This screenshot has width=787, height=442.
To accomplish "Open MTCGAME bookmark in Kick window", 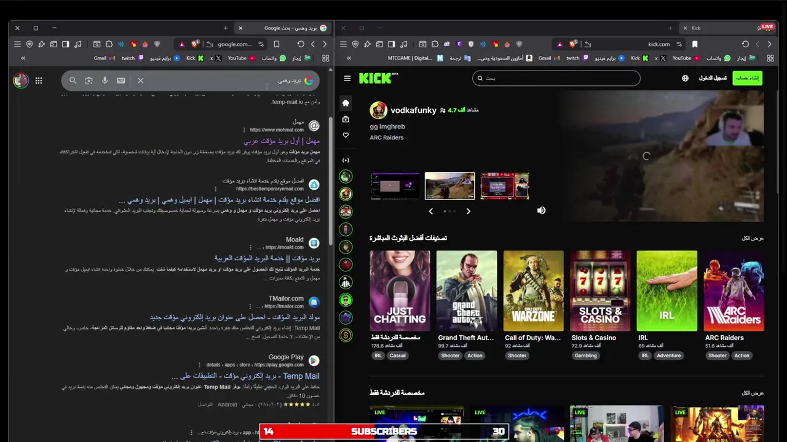I will click(x=414, y=58).
